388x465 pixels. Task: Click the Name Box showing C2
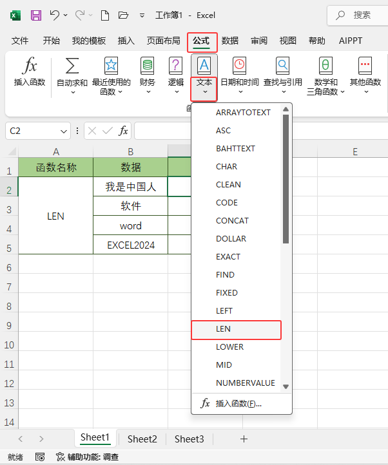pos(33,131)
